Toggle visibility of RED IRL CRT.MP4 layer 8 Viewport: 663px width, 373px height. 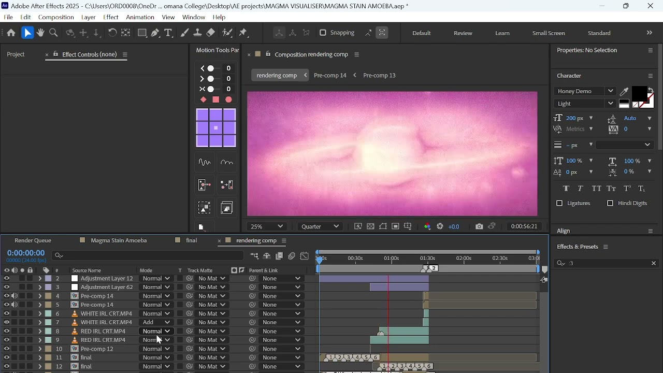[7, 332]
